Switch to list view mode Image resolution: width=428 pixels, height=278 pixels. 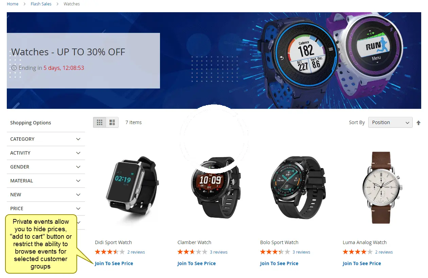coord(112,122)
